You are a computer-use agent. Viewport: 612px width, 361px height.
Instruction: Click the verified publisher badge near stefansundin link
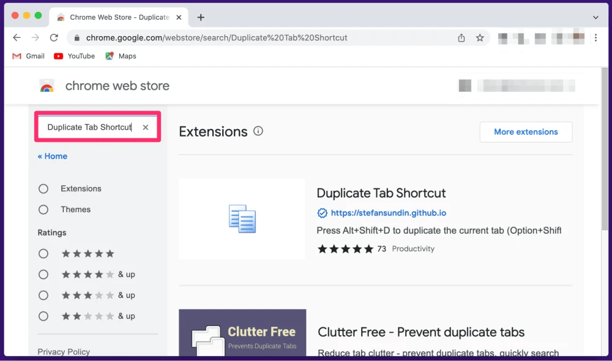pyautogui.click(x=323, y=213)
